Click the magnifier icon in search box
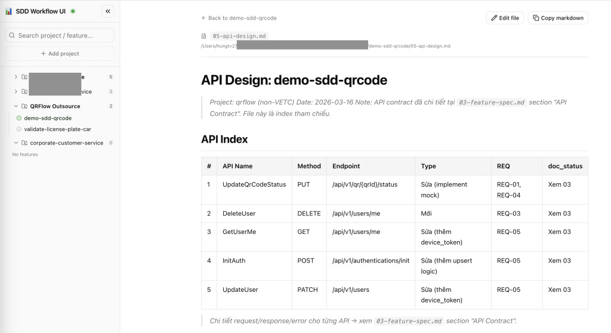The image size is (611, 333). click(12, 35)
